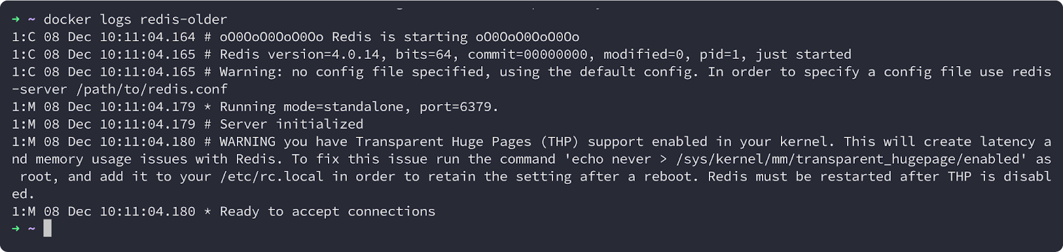1063x252 pixels.
Task: Click the green prompt arrow on the last line
Action: 16,228
